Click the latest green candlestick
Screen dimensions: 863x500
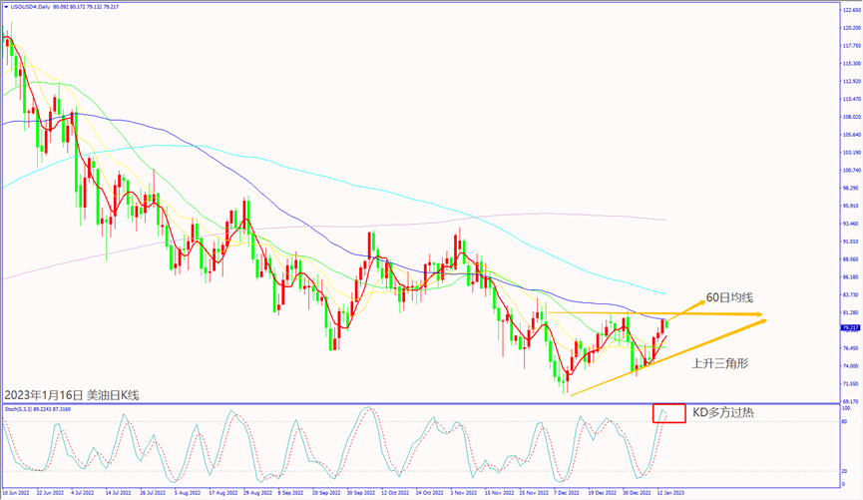click(x=665, y=322)
